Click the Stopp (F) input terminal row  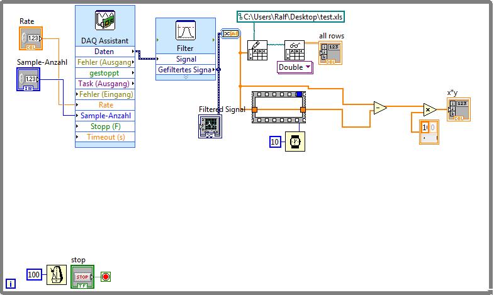(x=105, y=126)
